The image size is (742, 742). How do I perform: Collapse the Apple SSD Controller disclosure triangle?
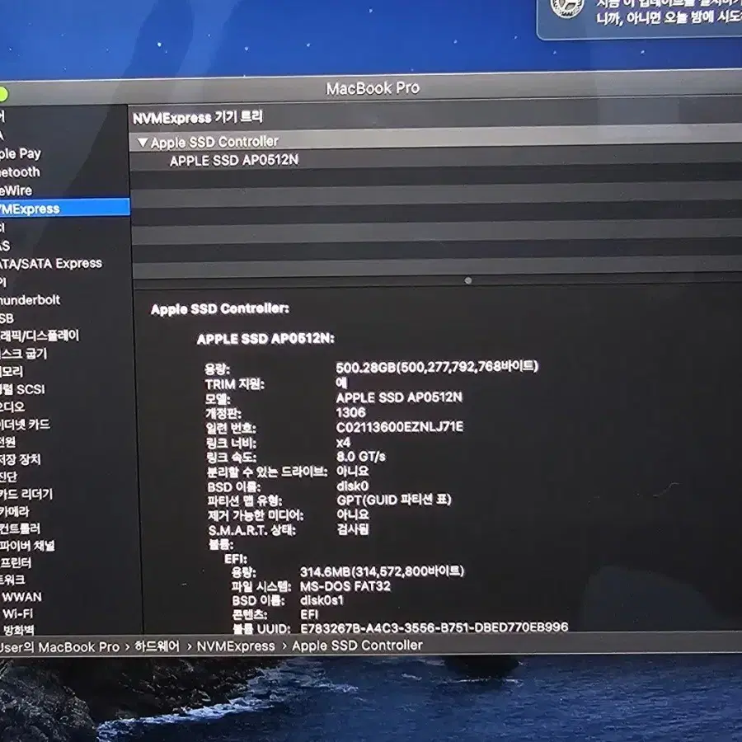coord(143,142)
